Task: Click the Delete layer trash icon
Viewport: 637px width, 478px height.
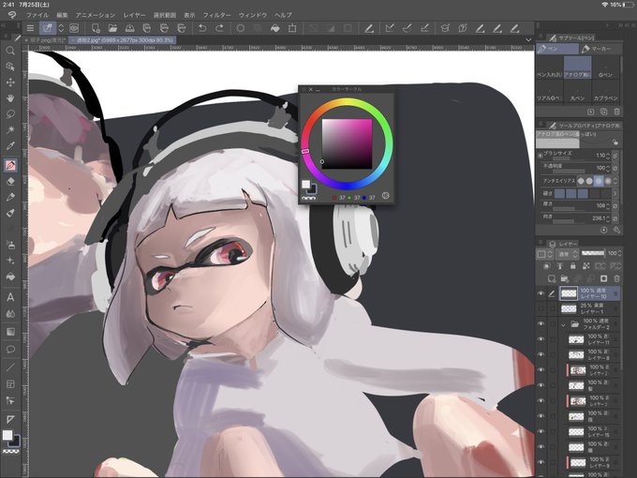Action: (616, 278)
